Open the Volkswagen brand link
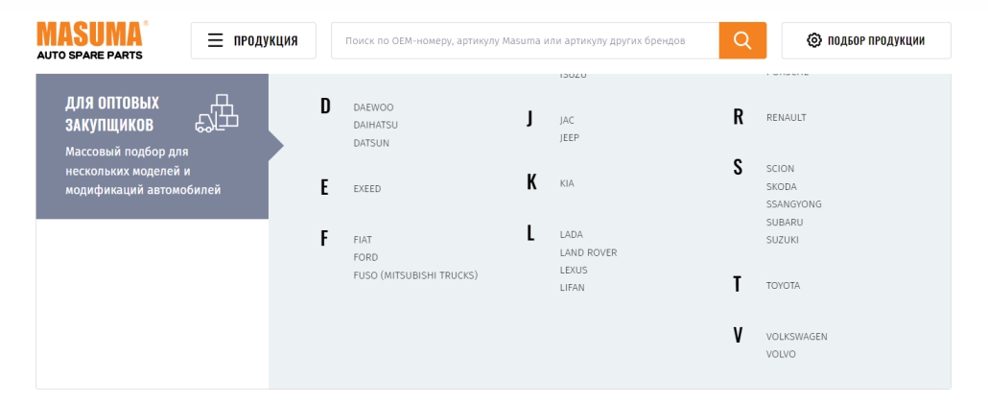This screenshot has width=988, height=403. (x=796, y=337)
